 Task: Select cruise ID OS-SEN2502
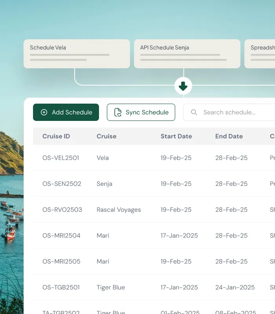(62, 184)
